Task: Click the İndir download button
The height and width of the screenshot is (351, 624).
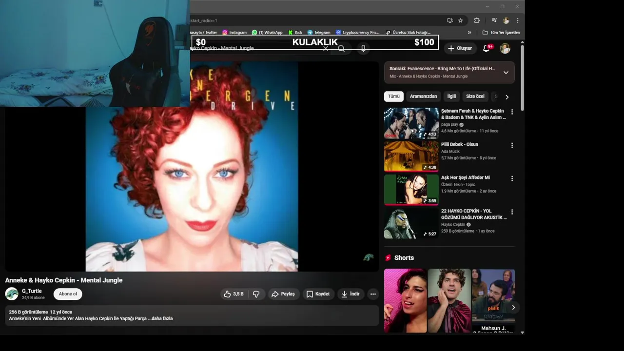Action: pos(351,294)
